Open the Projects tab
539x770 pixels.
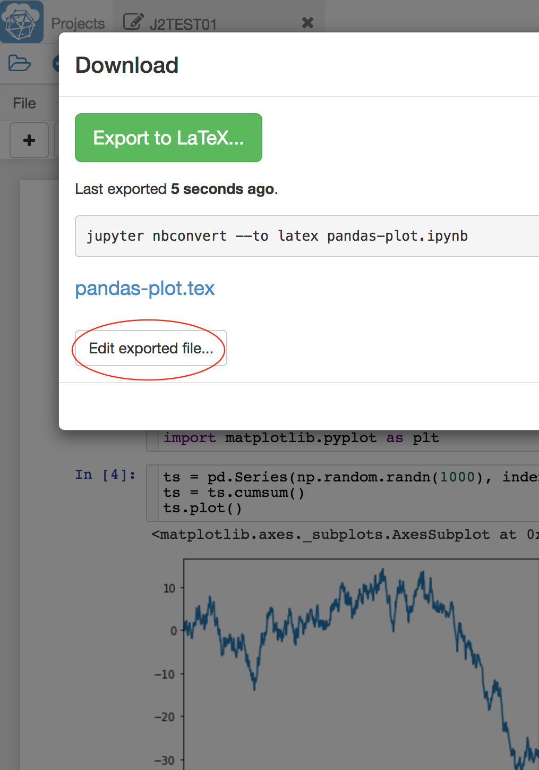coord(78,23)
